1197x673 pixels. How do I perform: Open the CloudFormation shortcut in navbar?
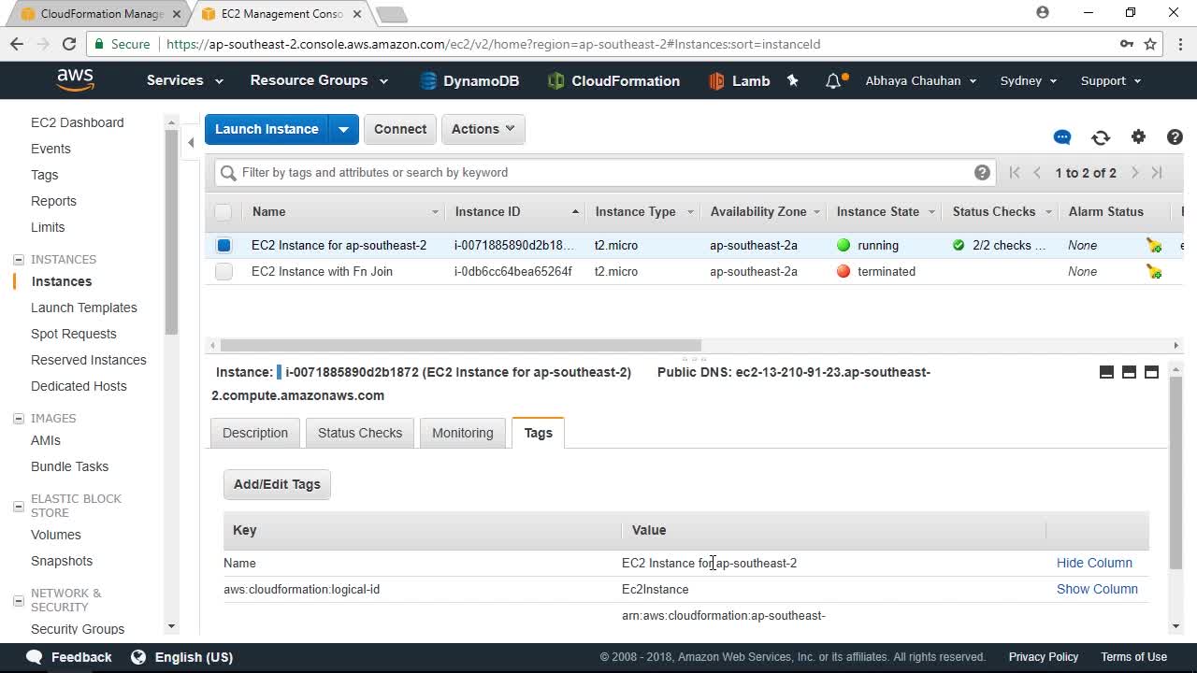tap(613, 81)
